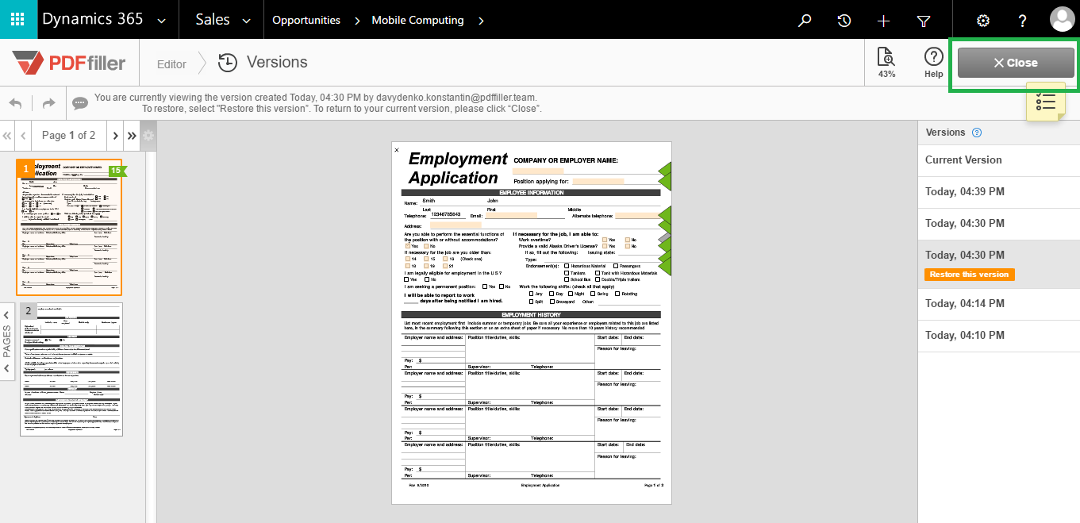Click Page 1 of 2 indicator

click(69, 136)
